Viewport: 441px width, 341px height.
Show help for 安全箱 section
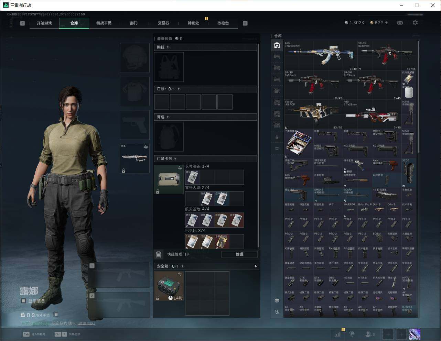[182, 266]
